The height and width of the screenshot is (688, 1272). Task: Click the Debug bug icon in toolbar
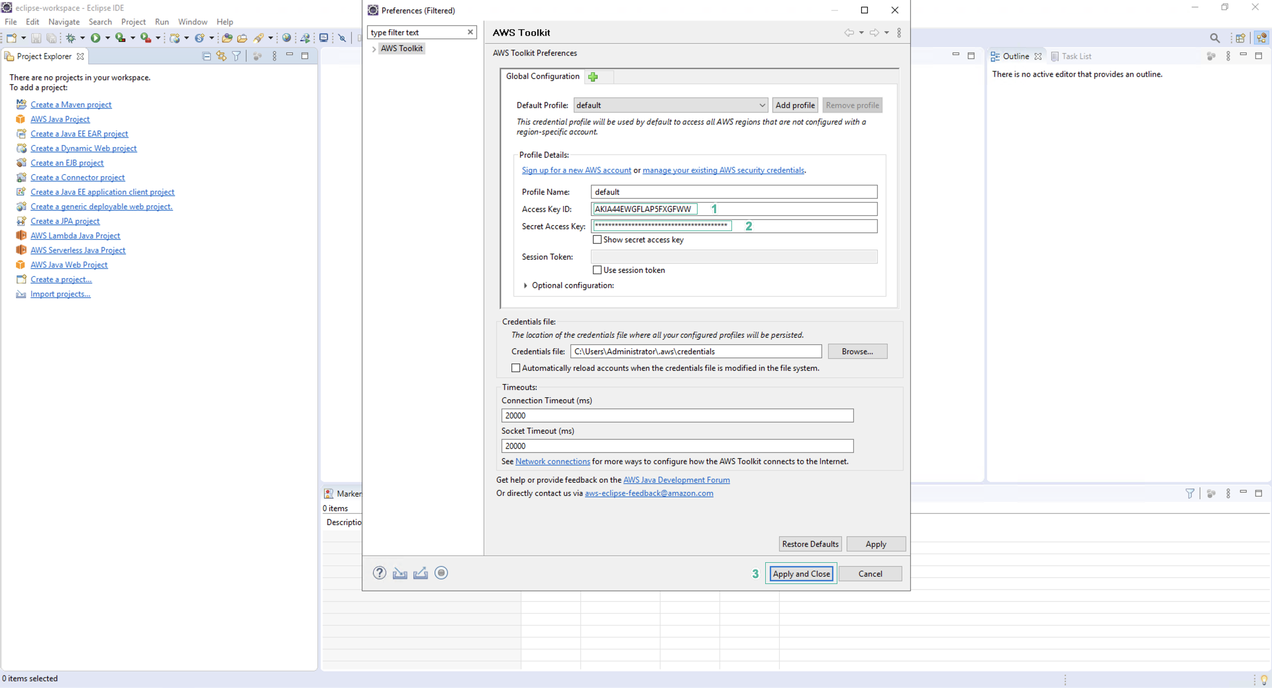coord(70,38)
